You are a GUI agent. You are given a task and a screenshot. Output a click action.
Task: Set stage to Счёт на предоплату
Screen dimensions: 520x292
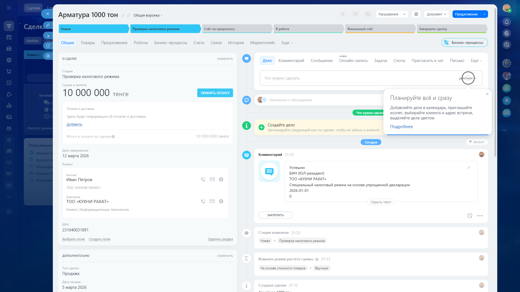coord(237,29)
